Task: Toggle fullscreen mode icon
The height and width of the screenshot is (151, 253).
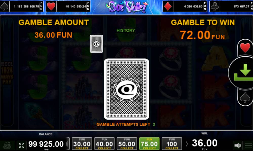Action: click(22, 145)
